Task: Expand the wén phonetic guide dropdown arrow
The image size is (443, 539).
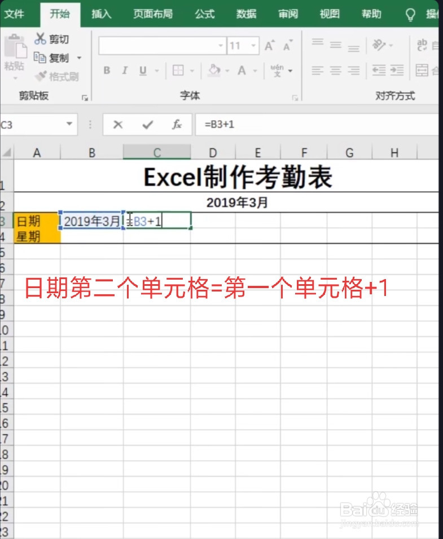Action: pyautogui.click(x=290, y=71)
